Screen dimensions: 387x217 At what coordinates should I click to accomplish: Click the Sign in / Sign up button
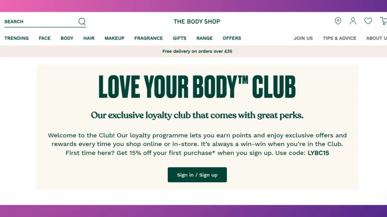click(x=197, y=174)
